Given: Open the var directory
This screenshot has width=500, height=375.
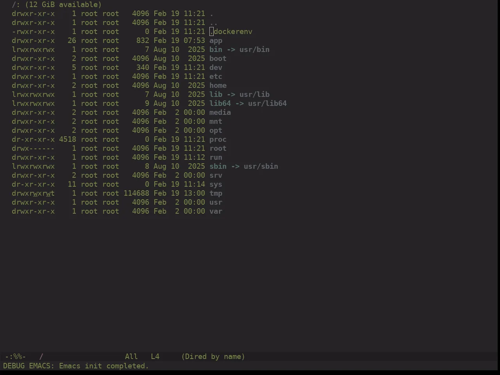Looking at the screenshot, I should point(216,211).
